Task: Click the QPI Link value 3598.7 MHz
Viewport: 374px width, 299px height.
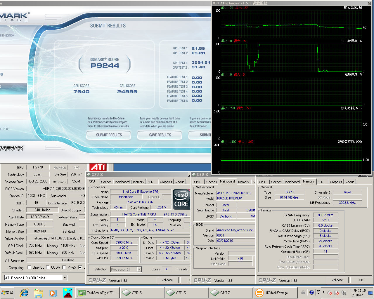Action: point(124,258)
